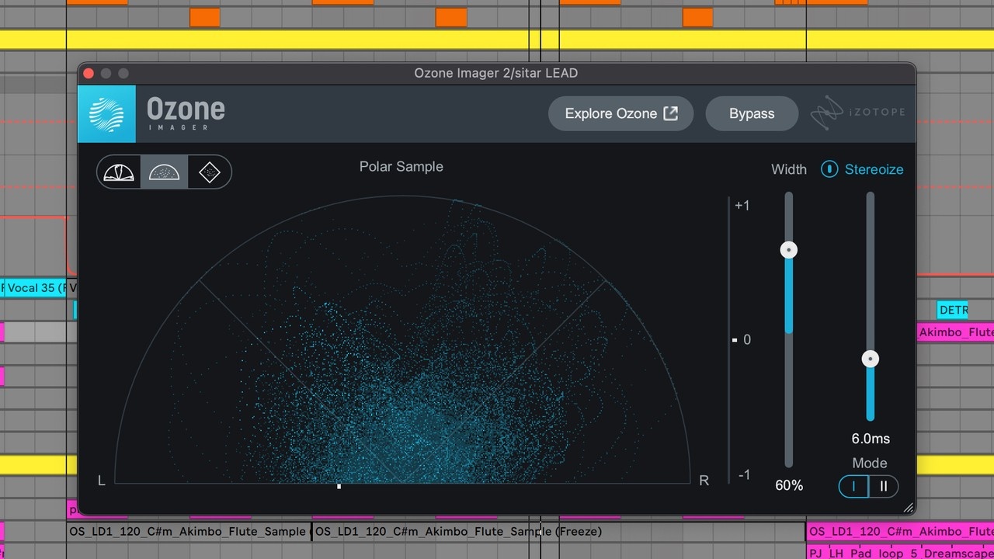The width and height of the screenshot is (994, 559).
Task: Click the blue Ozone Imager logo icon
Action: tap(107, 114)
